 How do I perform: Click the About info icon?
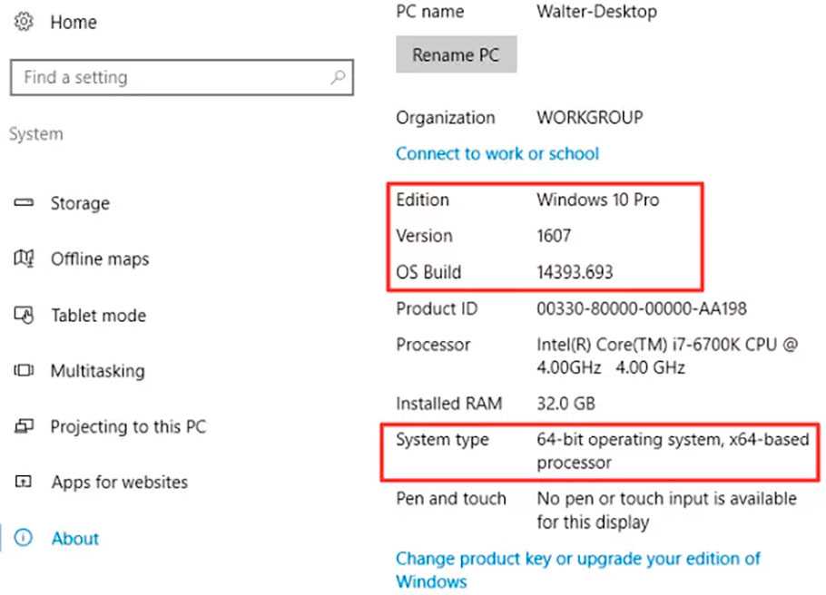click(24, 538)
